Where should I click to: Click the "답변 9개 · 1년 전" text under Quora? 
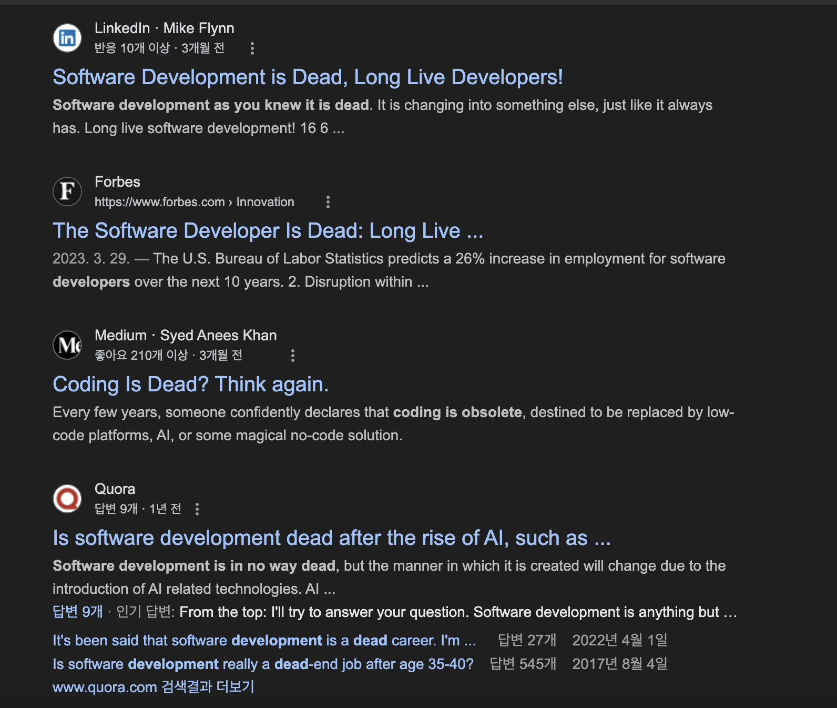click(138, 509)
